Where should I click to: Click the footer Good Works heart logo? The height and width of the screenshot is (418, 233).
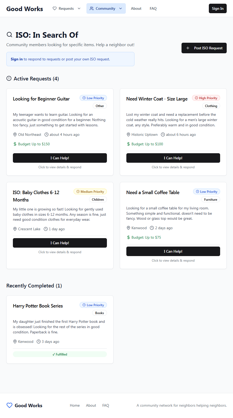(x=9, y=405)
